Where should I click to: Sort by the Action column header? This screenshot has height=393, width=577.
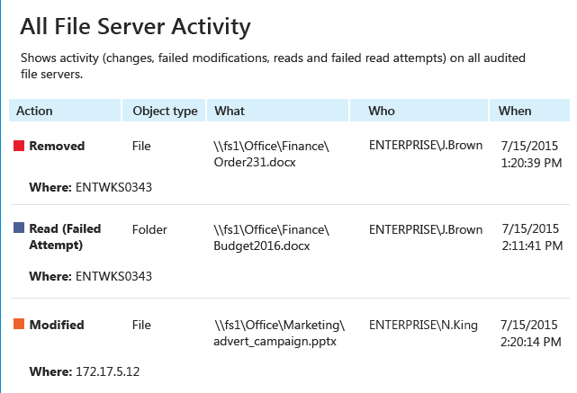tap(65, 111)
